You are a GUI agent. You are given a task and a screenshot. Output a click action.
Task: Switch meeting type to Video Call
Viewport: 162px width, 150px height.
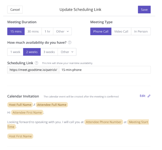121,31
